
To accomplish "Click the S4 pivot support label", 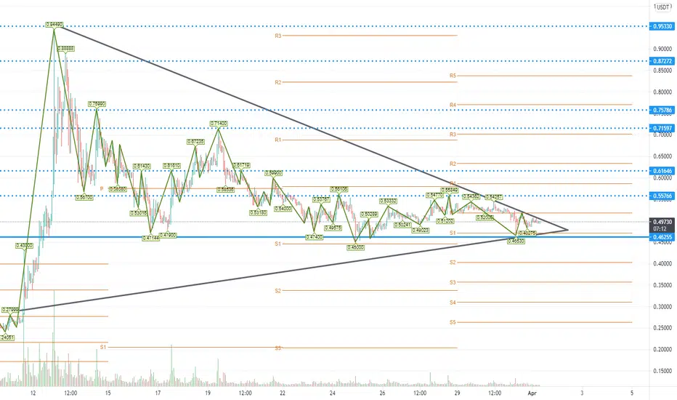I will [x=453, y=303].
